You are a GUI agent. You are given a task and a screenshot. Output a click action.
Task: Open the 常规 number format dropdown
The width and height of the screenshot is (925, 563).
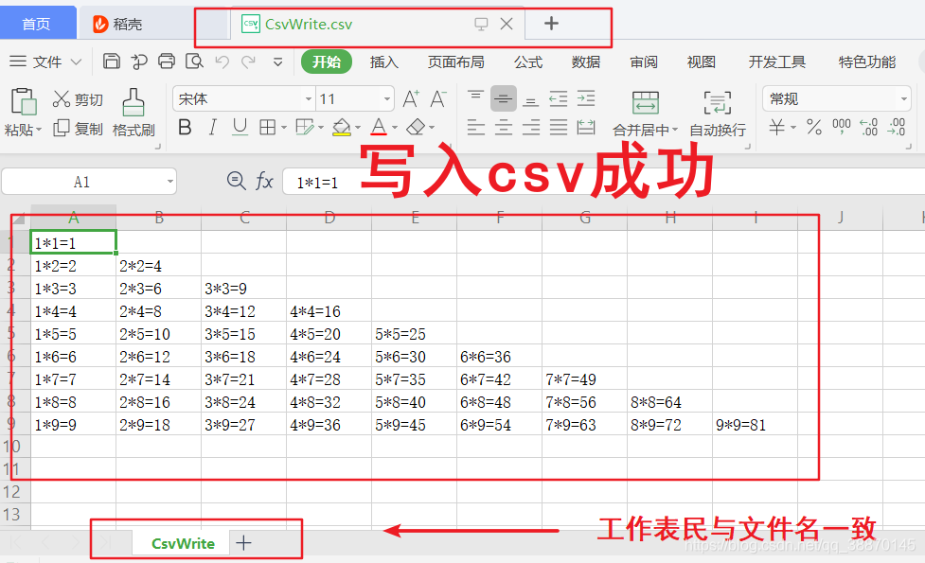[x=904, y=97]
